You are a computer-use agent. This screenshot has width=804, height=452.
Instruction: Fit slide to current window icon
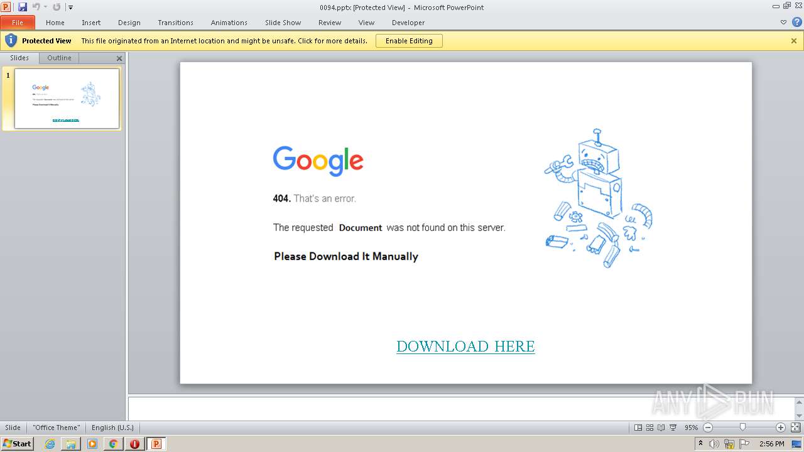795,428
